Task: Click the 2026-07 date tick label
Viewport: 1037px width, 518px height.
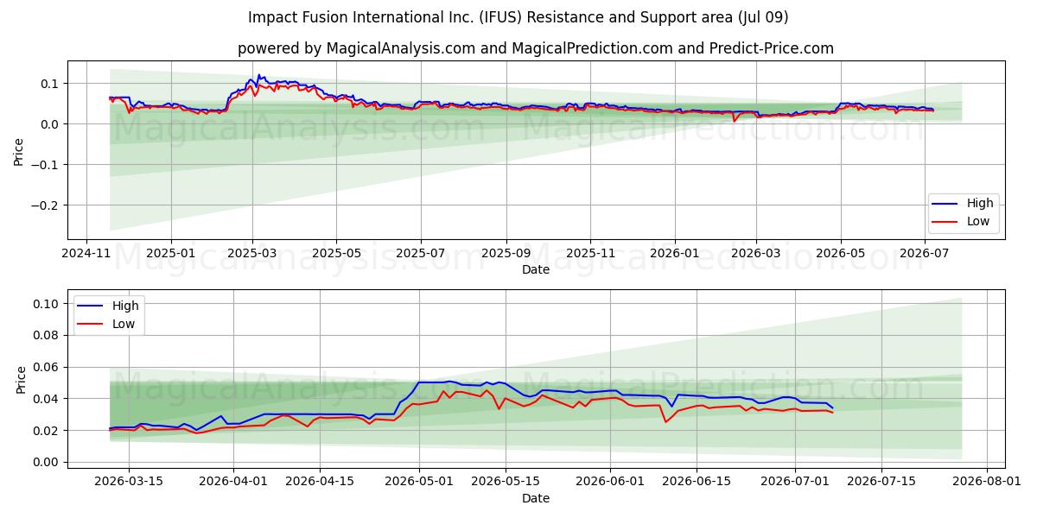Action: [926, 254]
